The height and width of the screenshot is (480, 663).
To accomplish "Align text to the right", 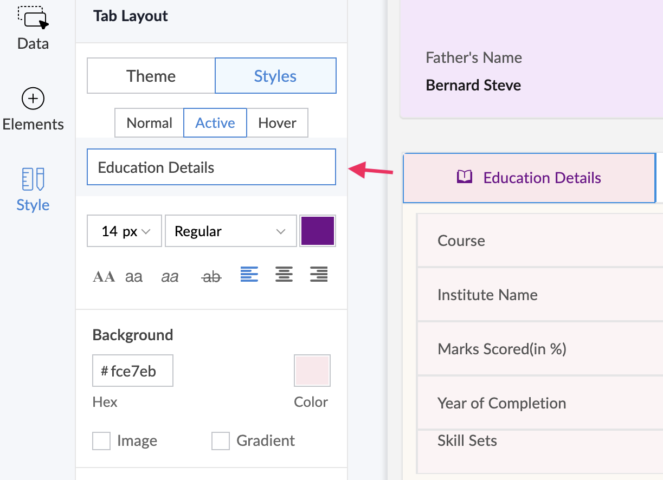I will point(319,275).
